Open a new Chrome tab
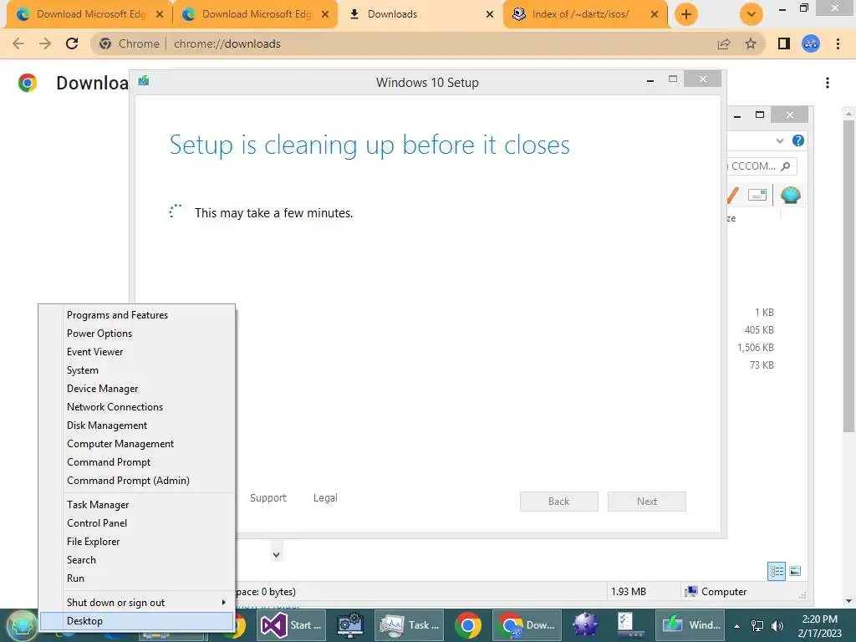This screenshot has height=642, width=856. click(686, 14)
